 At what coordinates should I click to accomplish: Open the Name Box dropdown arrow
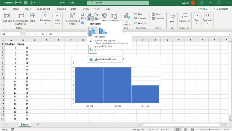pos(18,34)
